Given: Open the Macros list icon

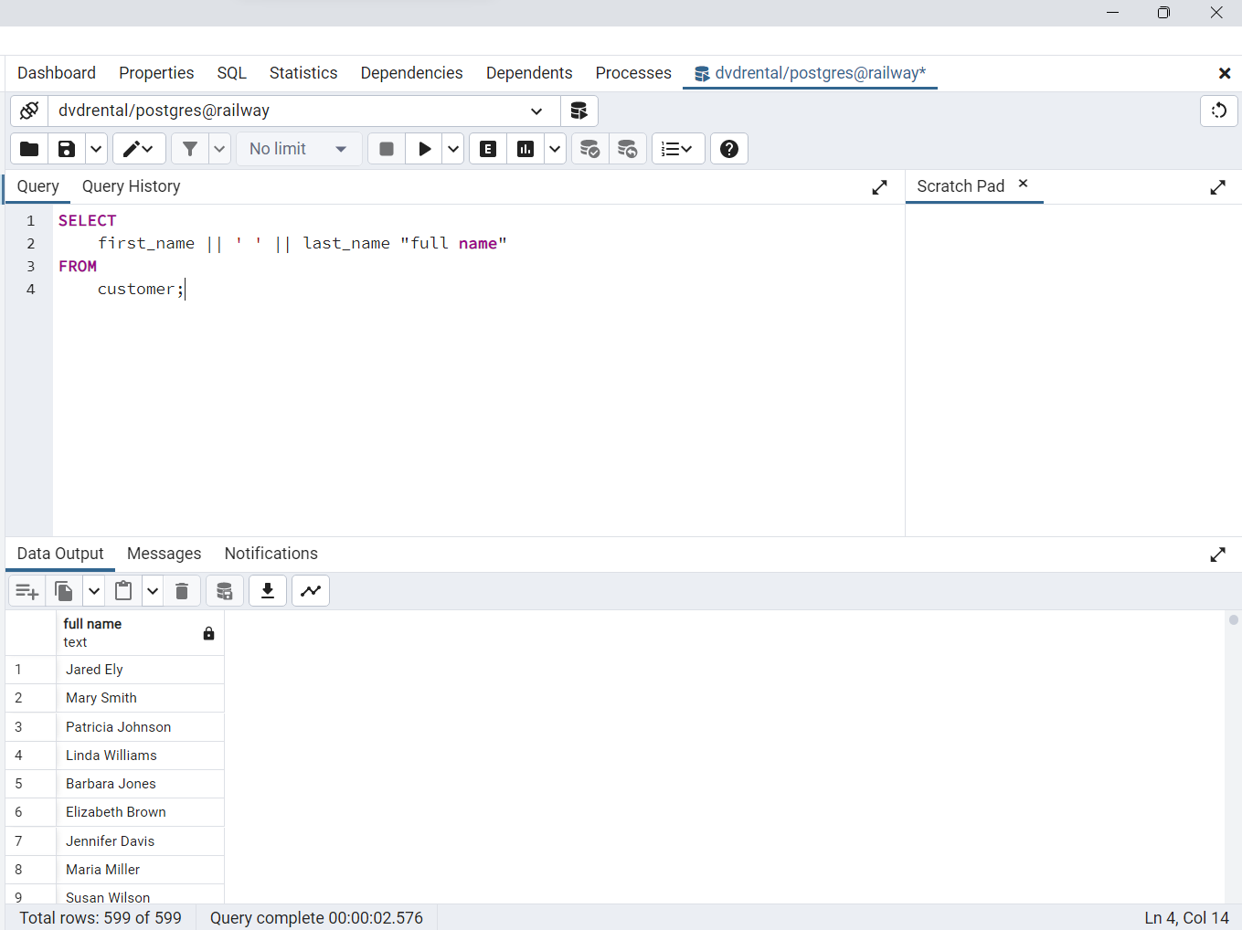Looking at the screenshot, I should tap(677, 149).
